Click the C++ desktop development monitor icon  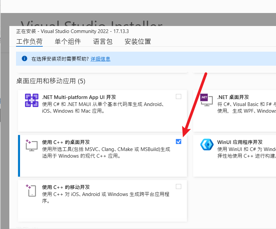pyautogui.click(x=32, y=145)
